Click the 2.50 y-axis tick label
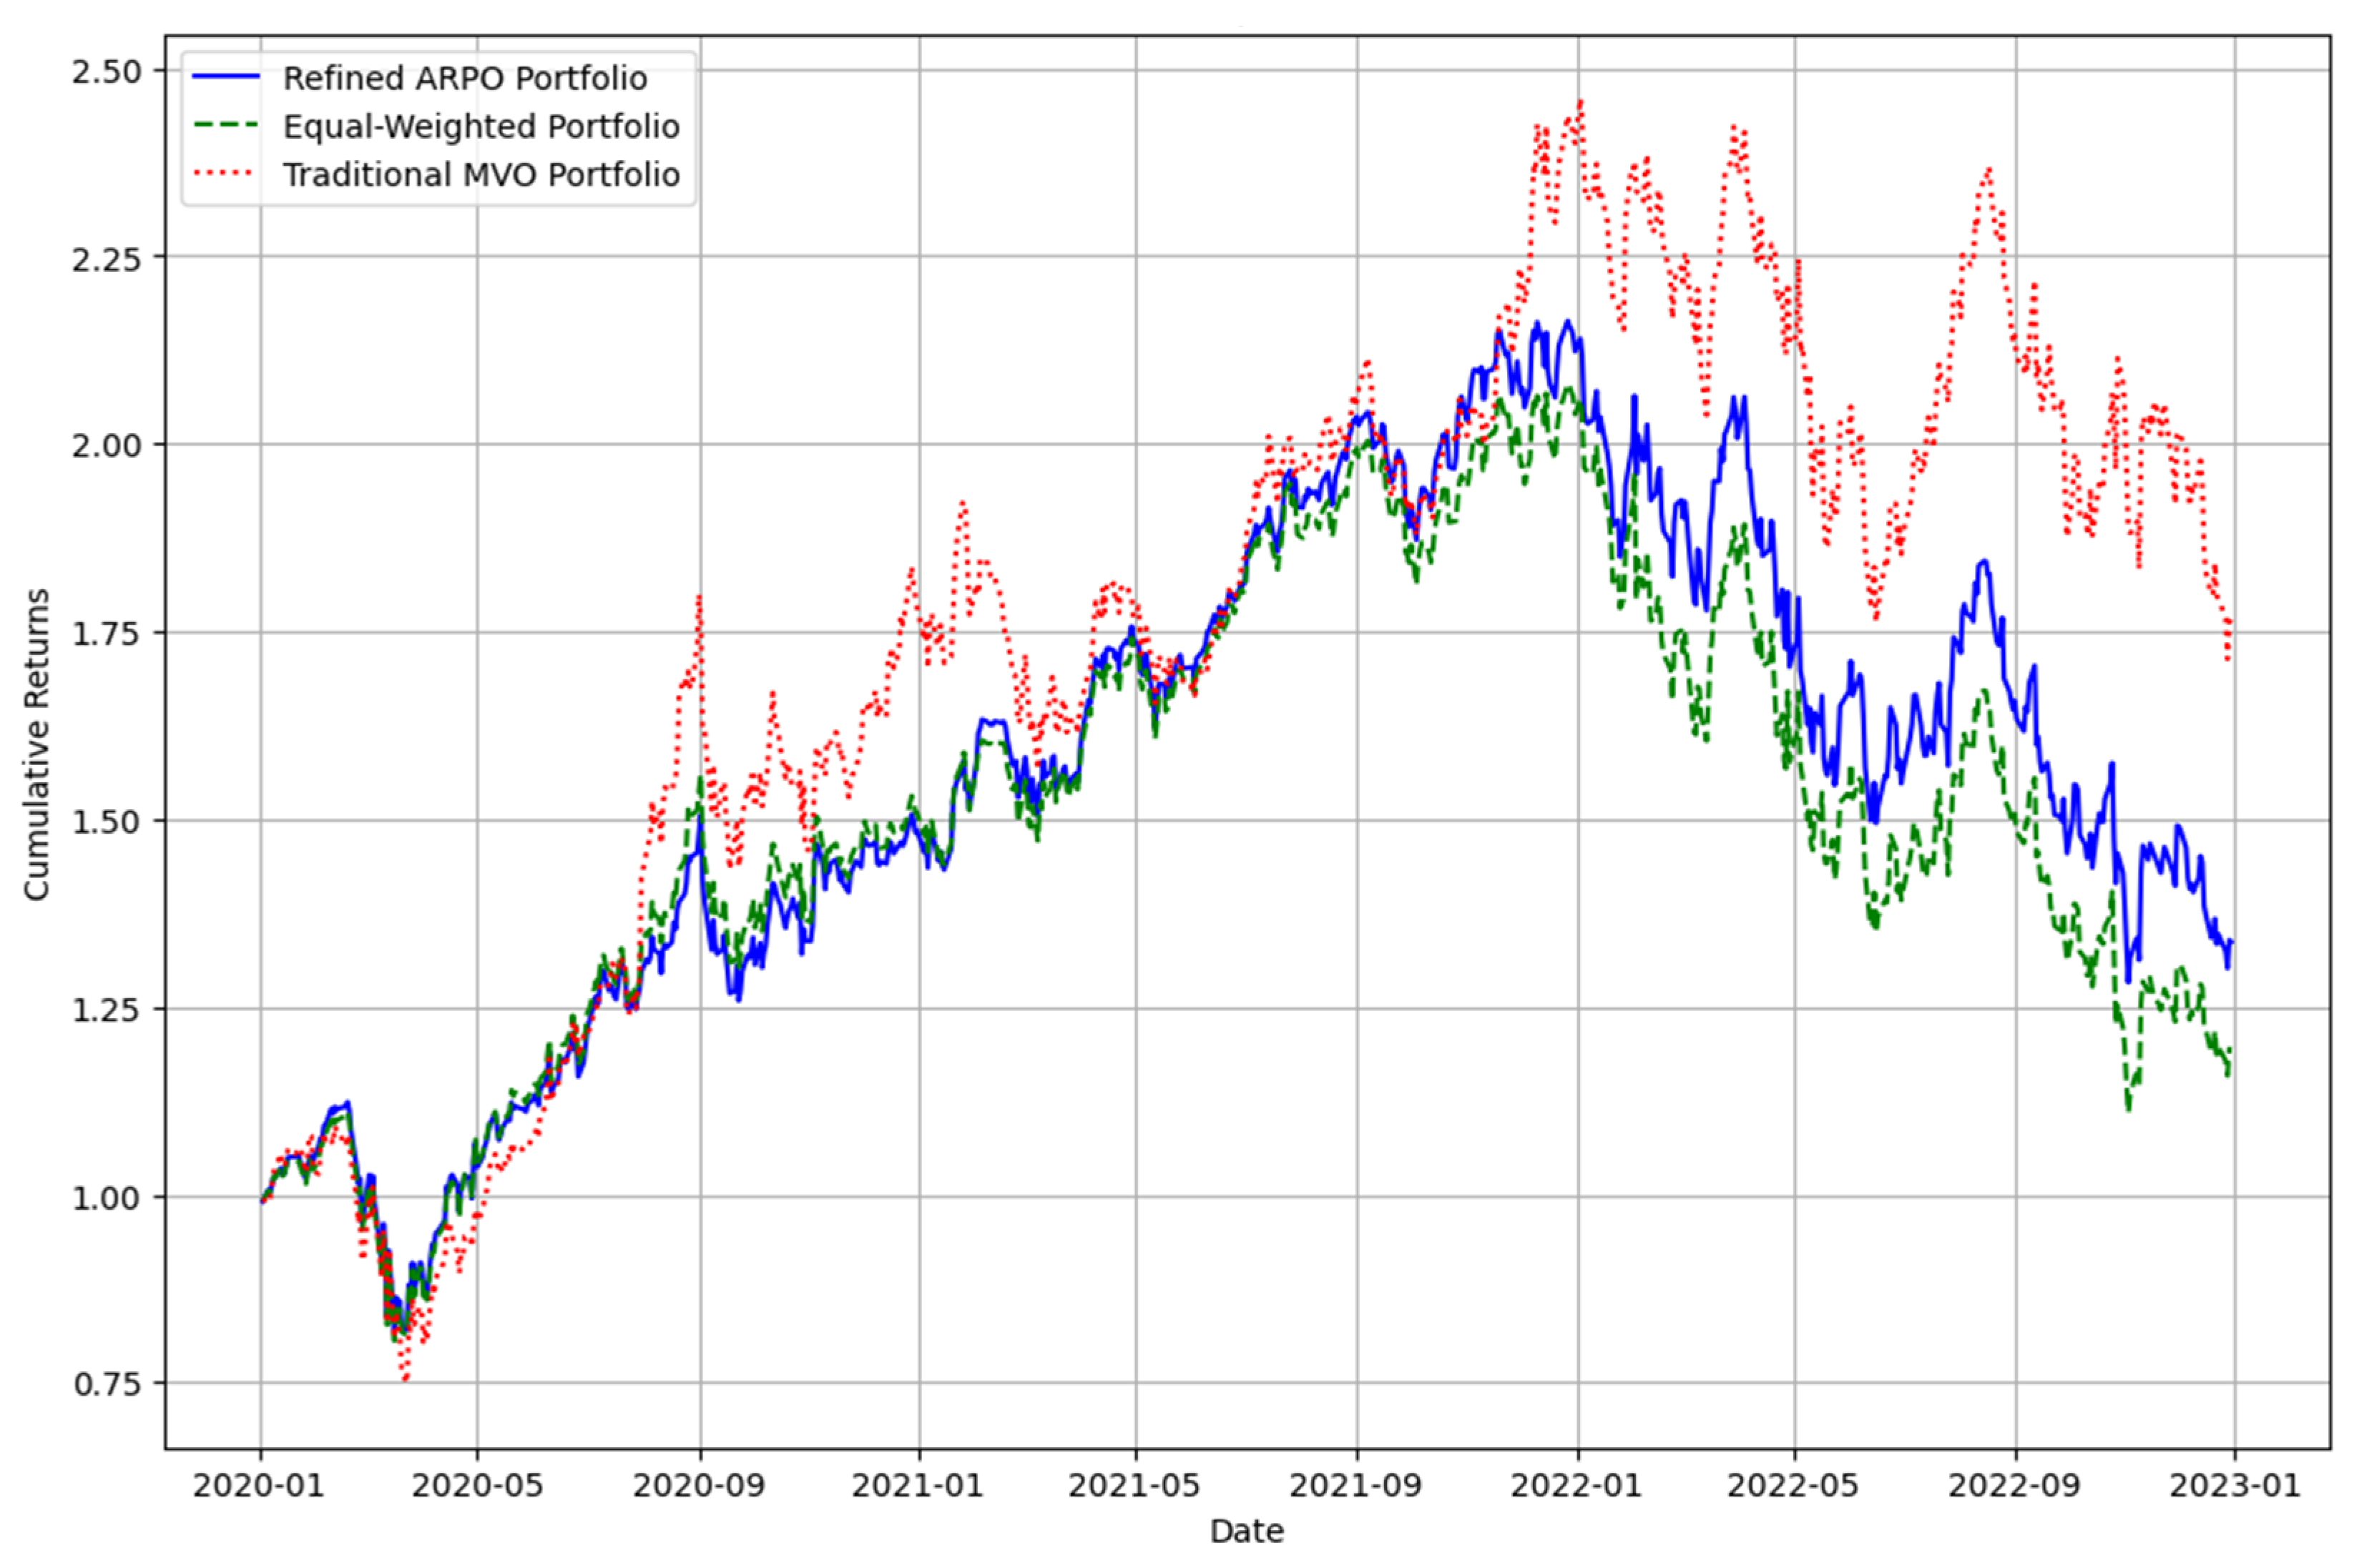 pyautogui.click(x=106, y=71)
